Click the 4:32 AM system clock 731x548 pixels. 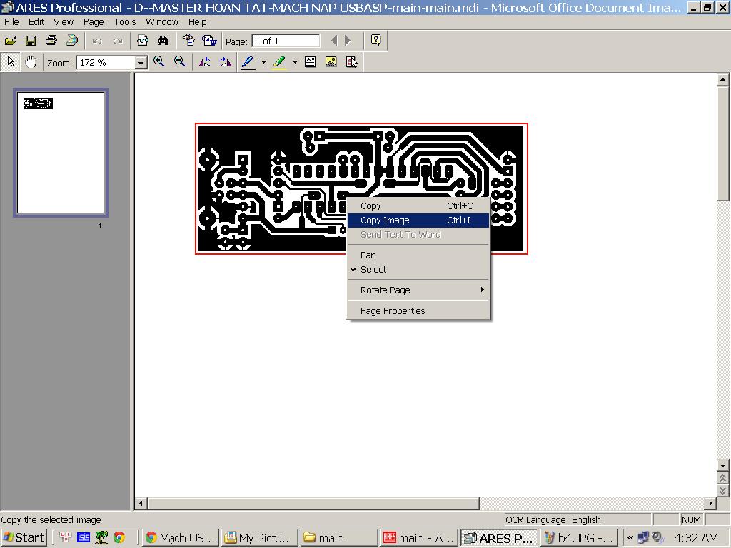pos(696,538)
